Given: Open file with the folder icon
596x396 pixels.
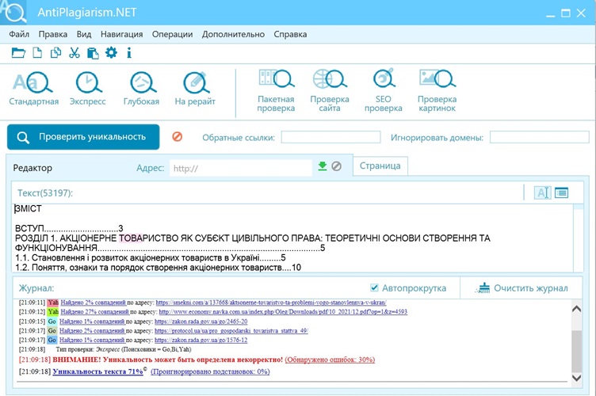Looking at the screenshot, I should 18,53.
